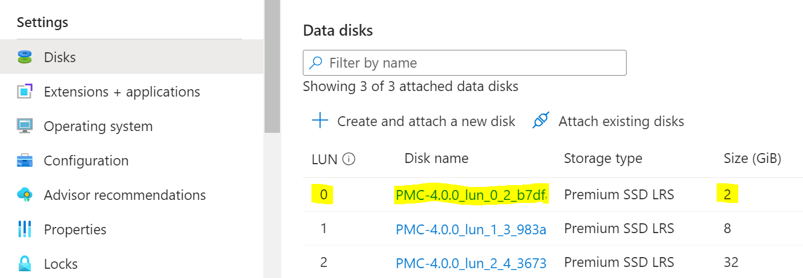Click the Locks padlock icon

click(x=24, y=264)
